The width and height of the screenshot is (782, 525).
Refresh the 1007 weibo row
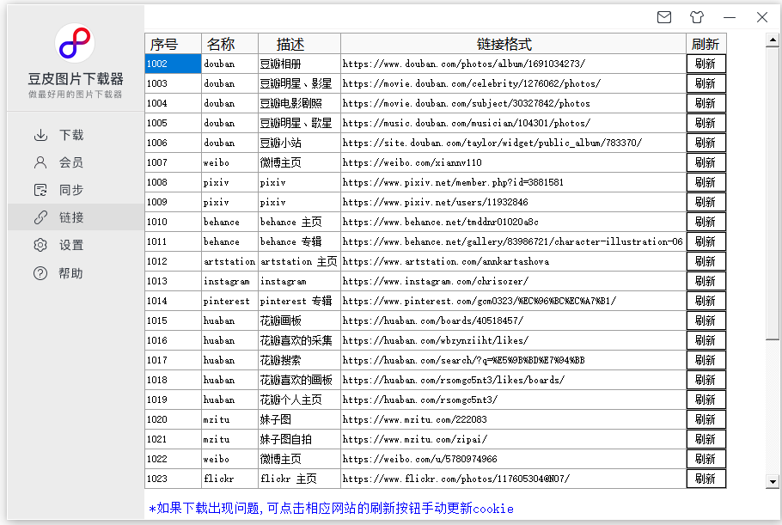(x=706, y=162)
